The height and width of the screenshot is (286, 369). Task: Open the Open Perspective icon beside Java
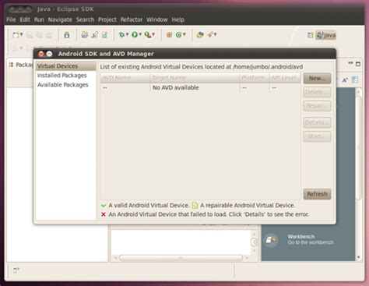(310, 35)
